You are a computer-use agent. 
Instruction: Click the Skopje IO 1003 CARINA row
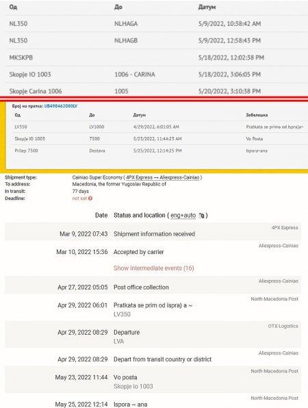(157, 75)
